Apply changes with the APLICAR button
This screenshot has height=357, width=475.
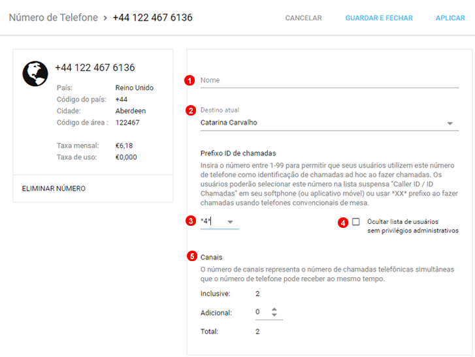[450, 18]
